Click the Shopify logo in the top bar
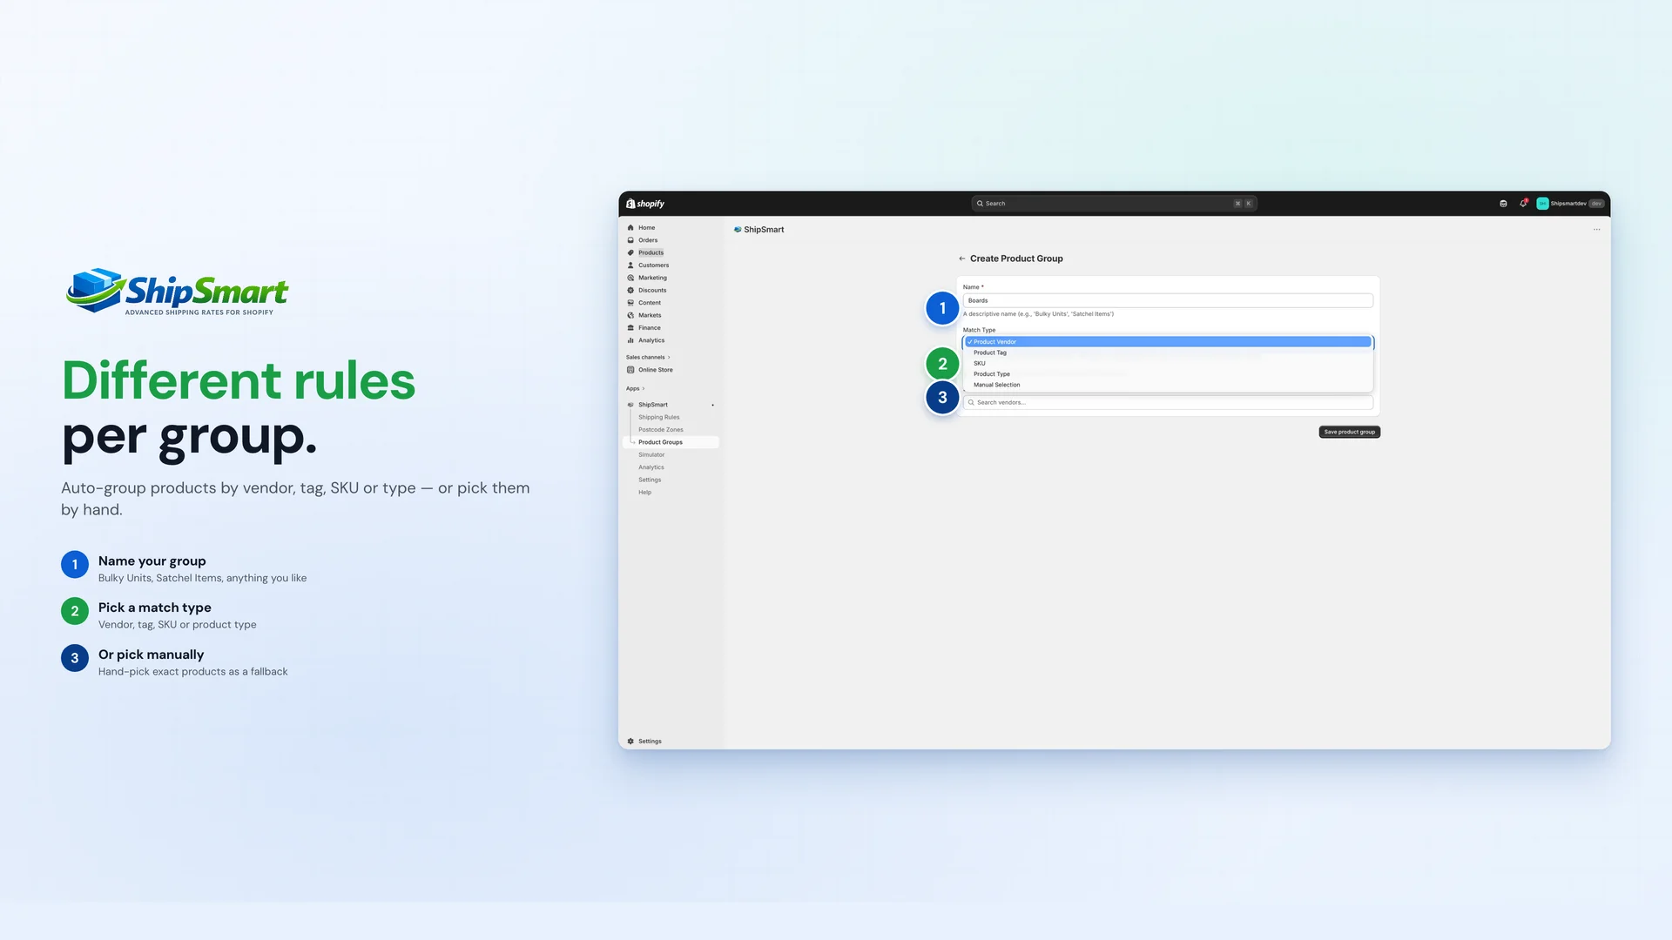 tap(645, 204)
